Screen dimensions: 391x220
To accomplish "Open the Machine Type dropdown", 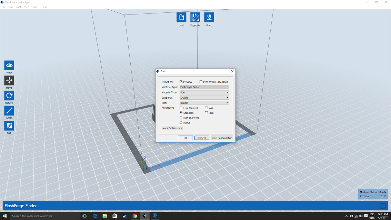I will [x=204, y=87].
